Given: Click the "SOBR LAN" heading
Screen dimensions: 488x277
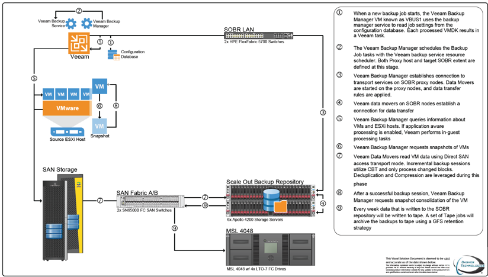Looking at the screenshot, I should (239, 30).
